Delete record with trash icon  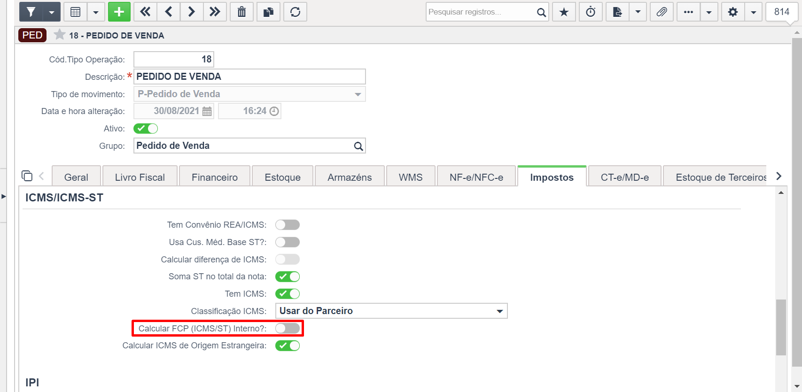[241, 12]
